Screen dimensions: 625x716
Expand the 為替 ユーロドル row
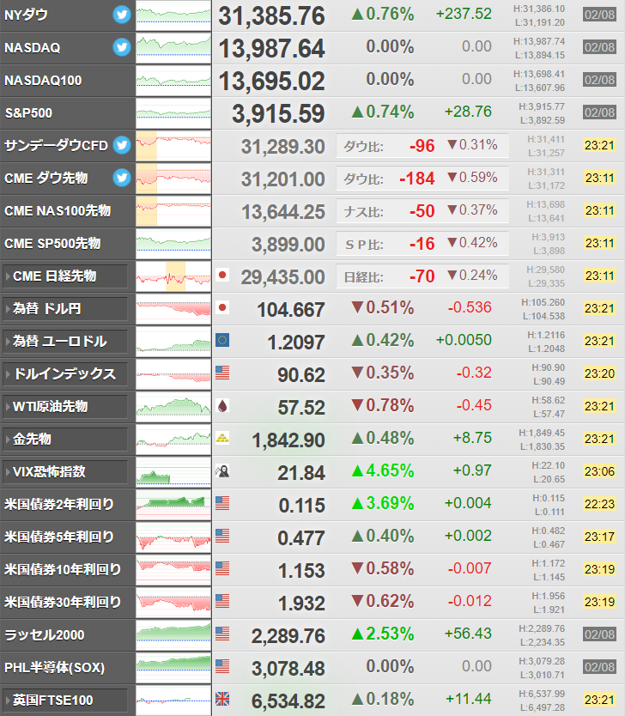tap(65, 342)
